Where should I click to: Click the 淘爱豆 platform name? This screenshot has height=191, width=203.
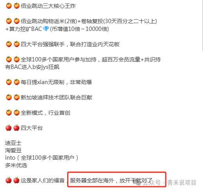click(13, 150)
